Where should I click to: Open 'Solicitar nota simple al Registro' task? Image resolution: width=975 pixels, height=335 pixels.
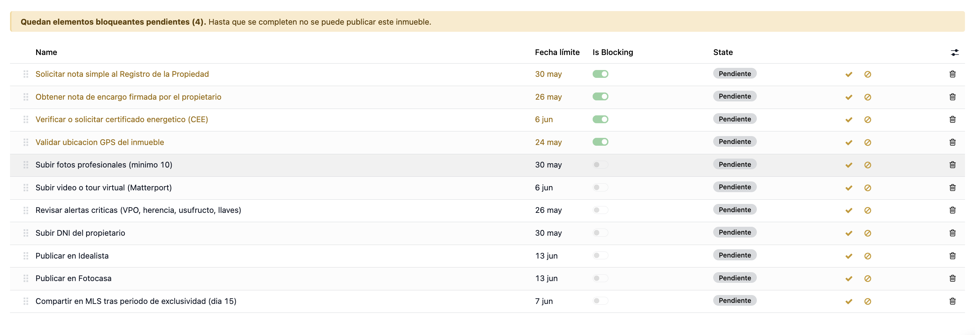coord(122,74)
